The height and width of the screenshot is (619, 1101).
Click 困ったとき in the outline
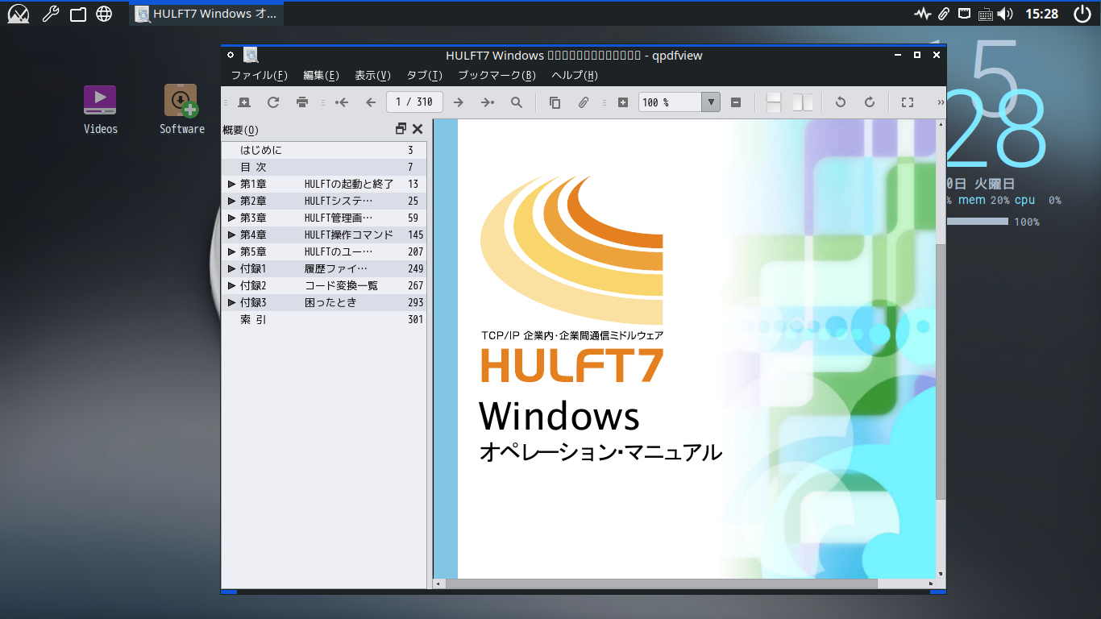pos(330,302)
